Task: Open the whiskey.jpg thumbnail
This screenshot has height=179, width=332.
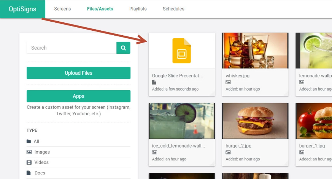Action: click(x=255, y=51)
